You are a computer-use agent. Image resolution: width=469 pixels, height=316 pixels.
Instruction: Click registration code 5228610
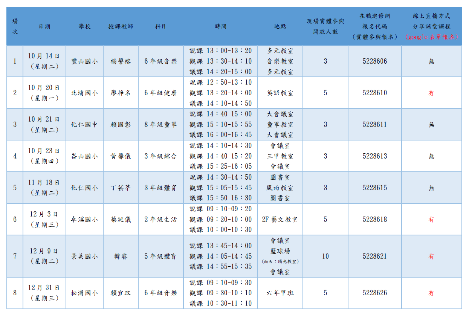[375, 93]
